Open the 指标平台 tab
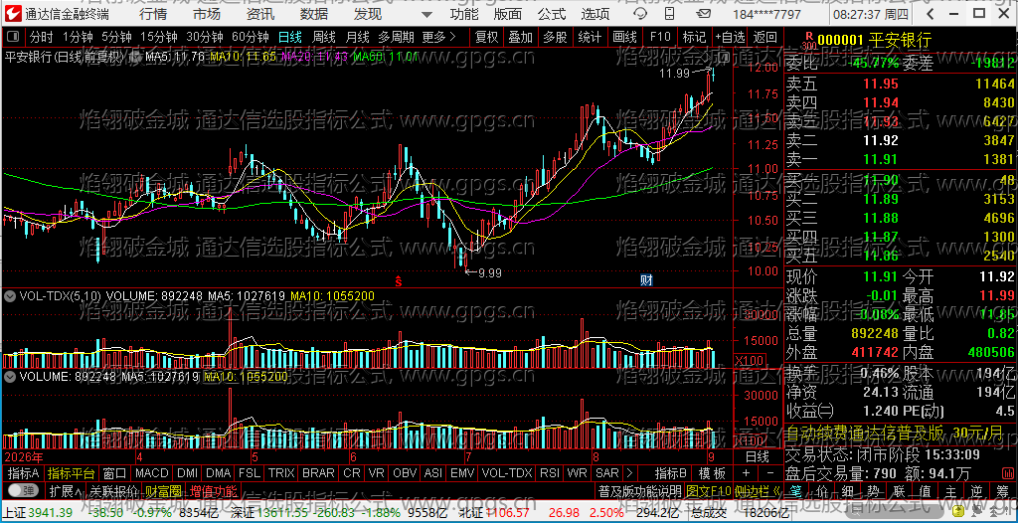Image resolution: width=1018 pixels, height=523 pixels. coord(71,472)
